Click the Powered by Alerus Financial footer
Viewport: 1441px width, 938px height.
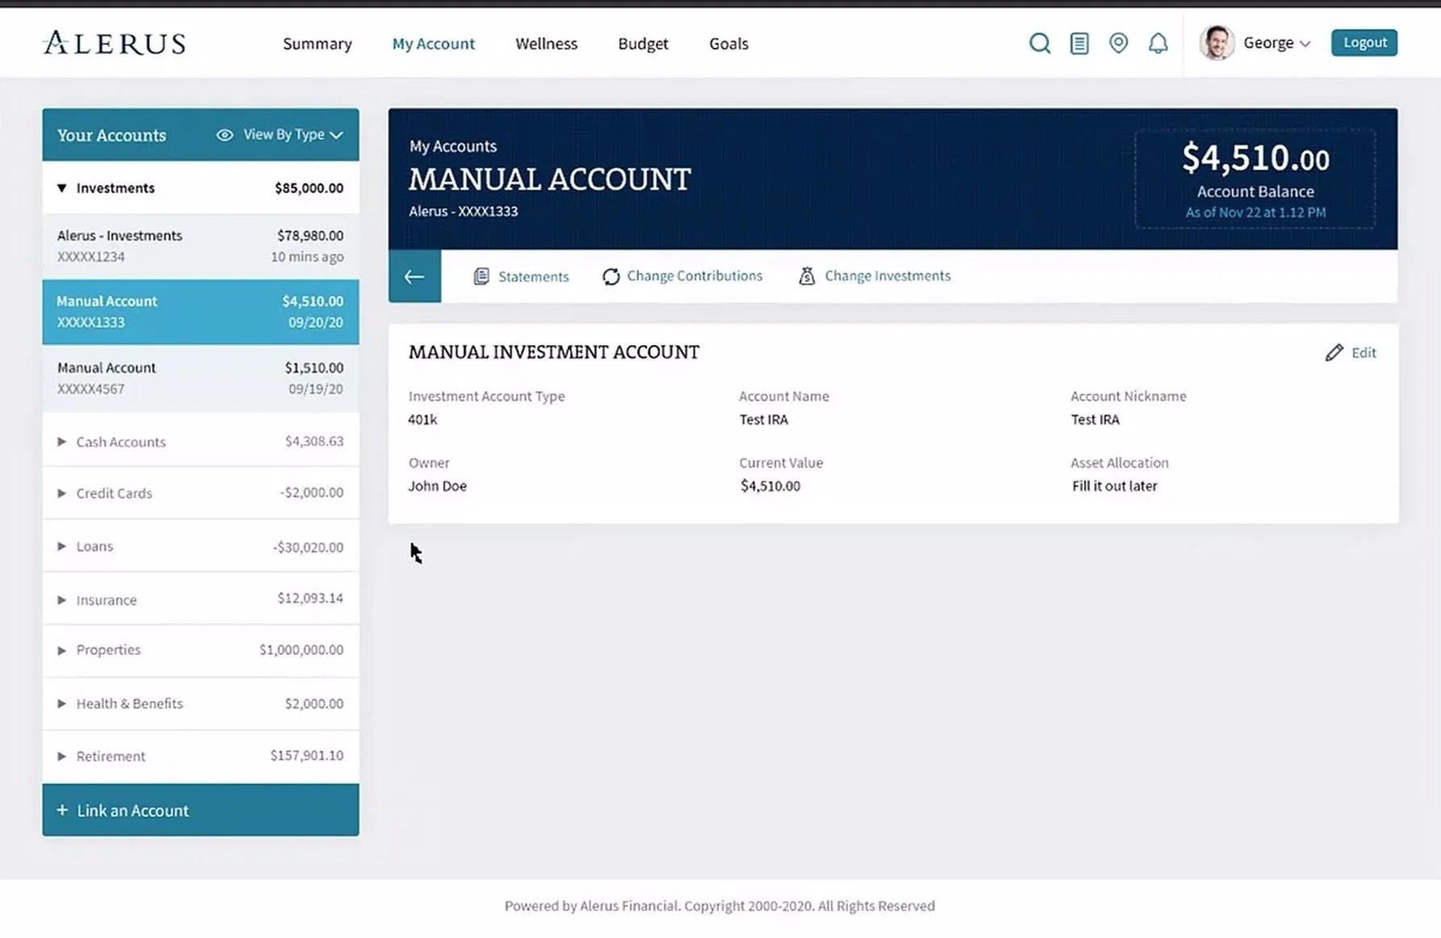click(x=720, y=906)
